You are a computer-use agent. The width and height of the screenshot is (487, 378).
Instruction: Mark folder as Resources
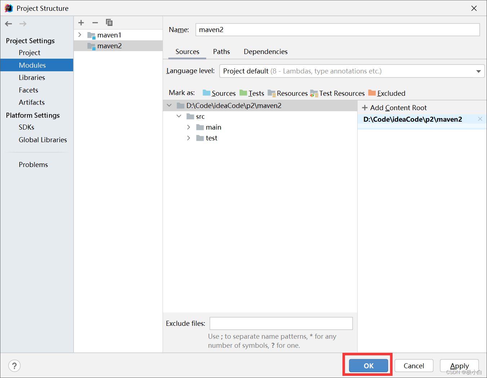click(x=288, y=93)
